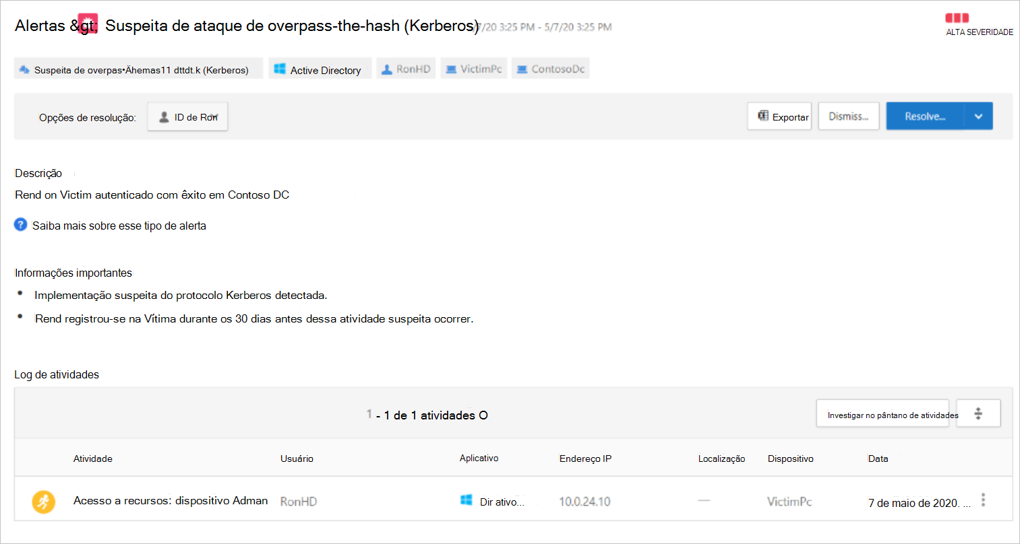Click the Active Directory tag

(320, 69)
